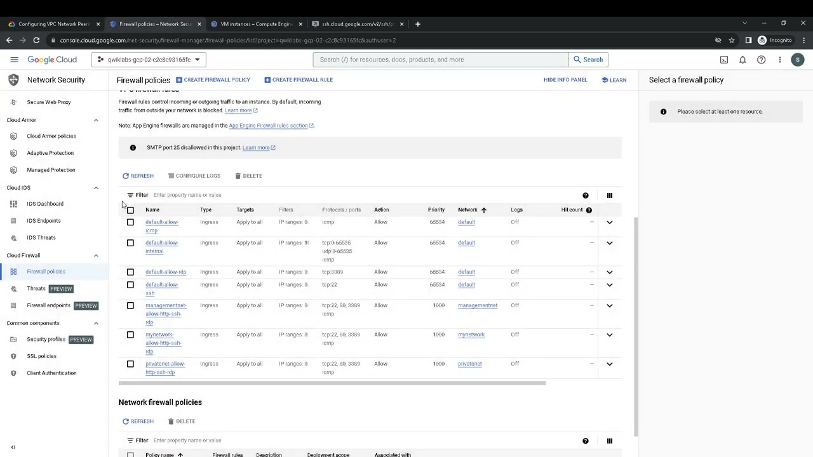Click the horizontal scrollbar under the rules table

(x=332, y=383)
